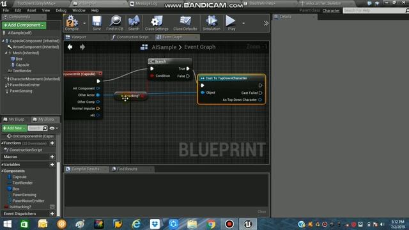Click the Branch Condition input pin

point(152,76)
